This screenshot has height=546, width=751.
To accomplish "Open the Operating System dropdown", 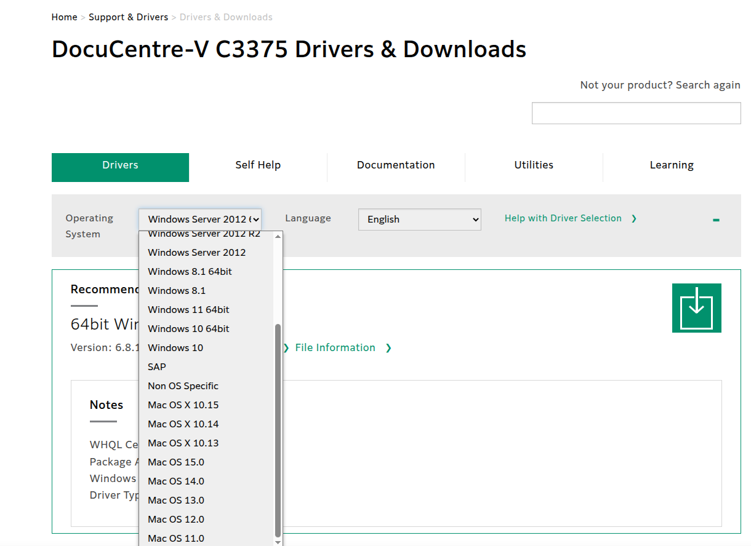I will point(200,220).
